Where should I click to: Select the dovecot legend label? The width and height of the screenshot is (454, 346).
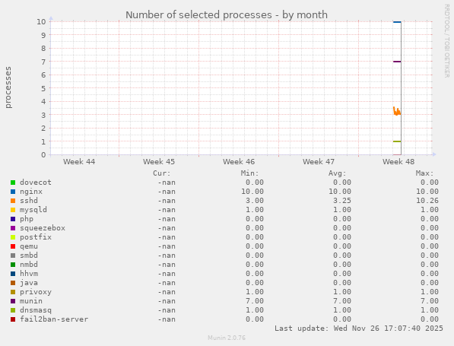pos(36,183)
